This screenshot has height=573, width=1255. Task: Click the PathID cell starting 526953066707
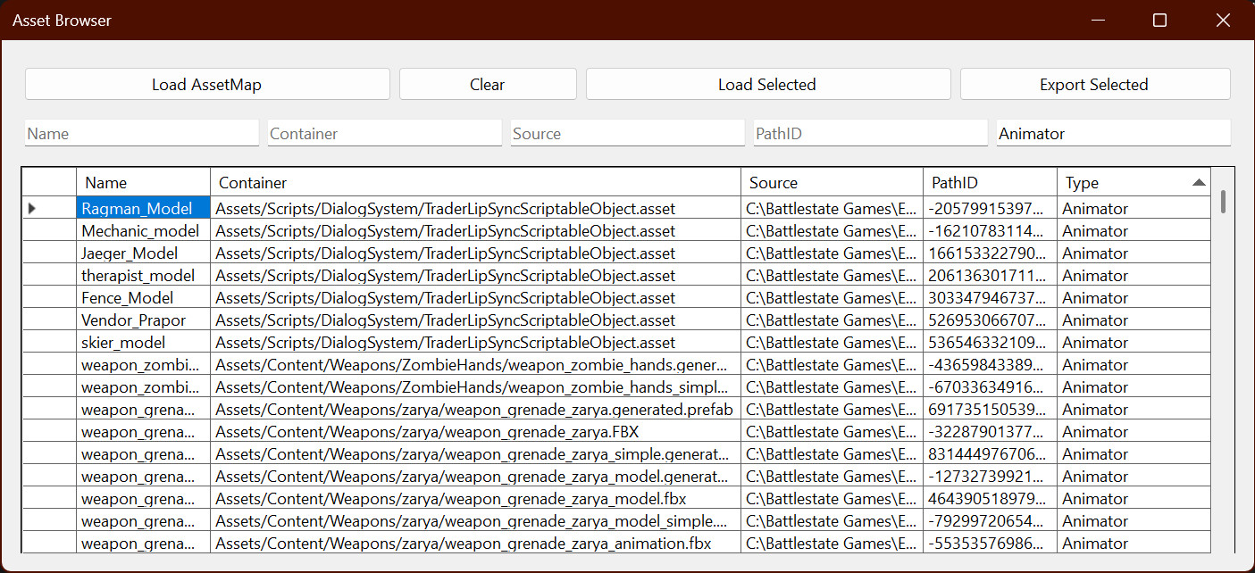[990, 320]
